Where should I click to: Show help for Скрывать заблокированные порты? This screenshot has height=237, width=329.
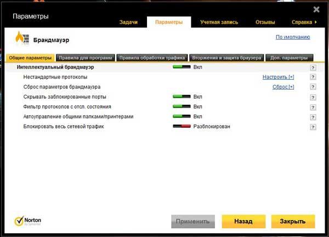(x=313, y=98)
